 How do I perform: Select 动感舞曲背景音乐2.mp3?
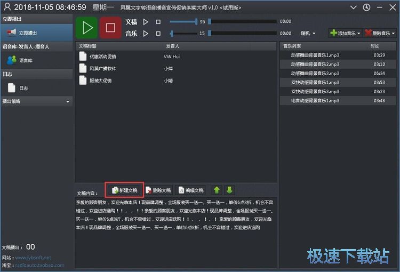coord(338,64)
